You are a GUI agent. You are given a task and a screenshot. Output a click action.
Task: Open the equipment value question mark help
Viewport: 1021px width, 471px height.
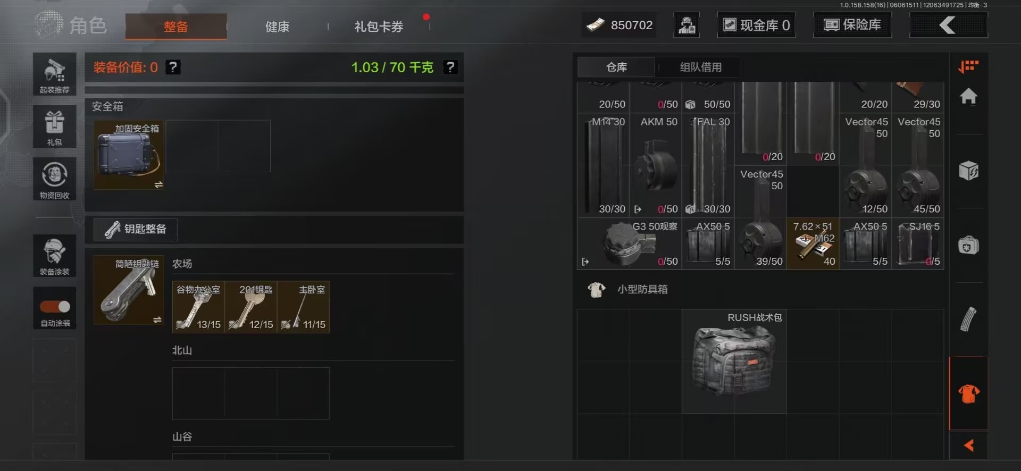point(173,67)
